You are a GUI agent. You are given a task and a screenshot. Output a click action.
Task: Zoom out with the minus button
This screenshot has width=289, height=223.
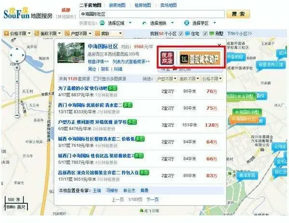pyautogui.click(x=17, y=116)
